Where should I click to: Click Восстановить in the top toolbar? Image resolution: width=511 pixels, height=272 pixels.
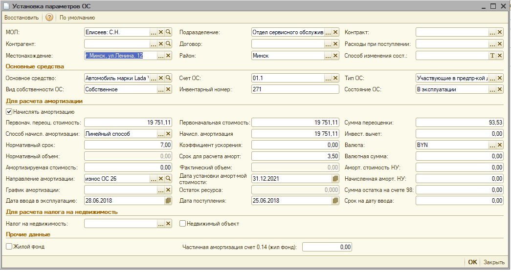(x=22, y=18)
